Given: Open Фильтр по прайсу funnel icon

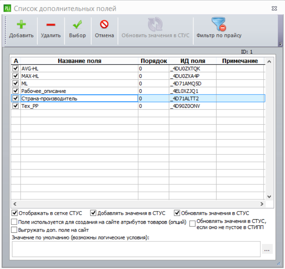Looking at the screenshot, I should pos(219,24).
